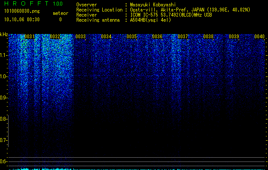Screen dimensions: 268x170
Task: Click the meteor count label
Action: 61,13
